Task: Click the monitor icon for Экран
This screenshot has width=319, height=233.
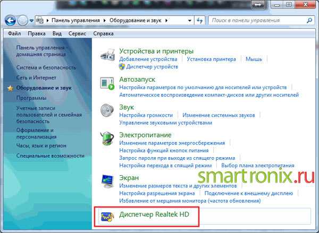Action: (x=107, y=181)
